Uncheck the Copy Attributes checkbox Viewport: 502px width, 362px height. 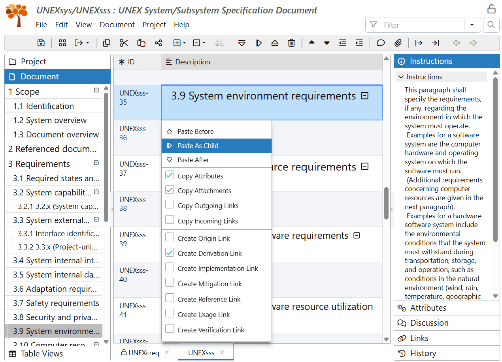tap(170, 176)
